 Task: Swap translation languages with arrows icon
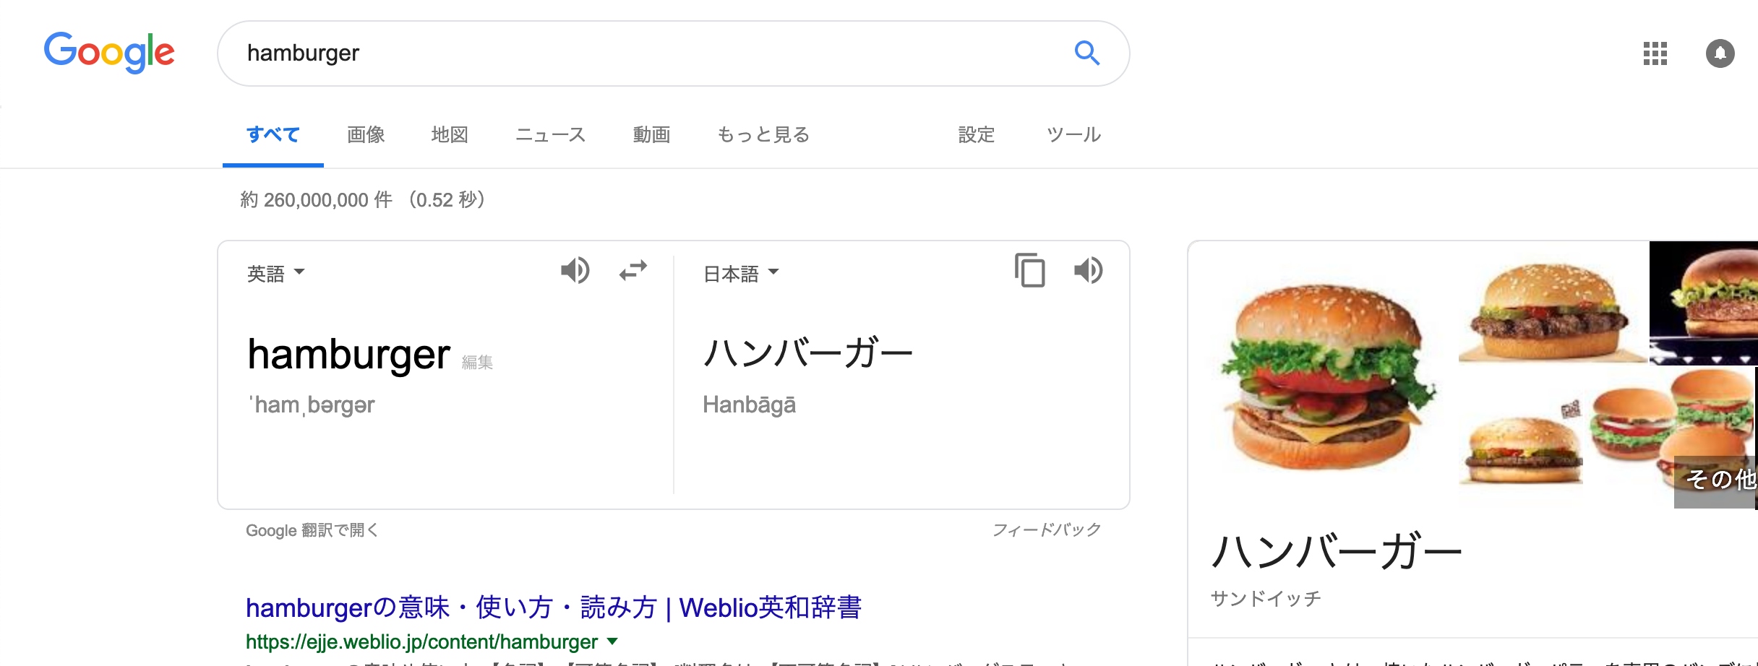click(x=633, y=271)
